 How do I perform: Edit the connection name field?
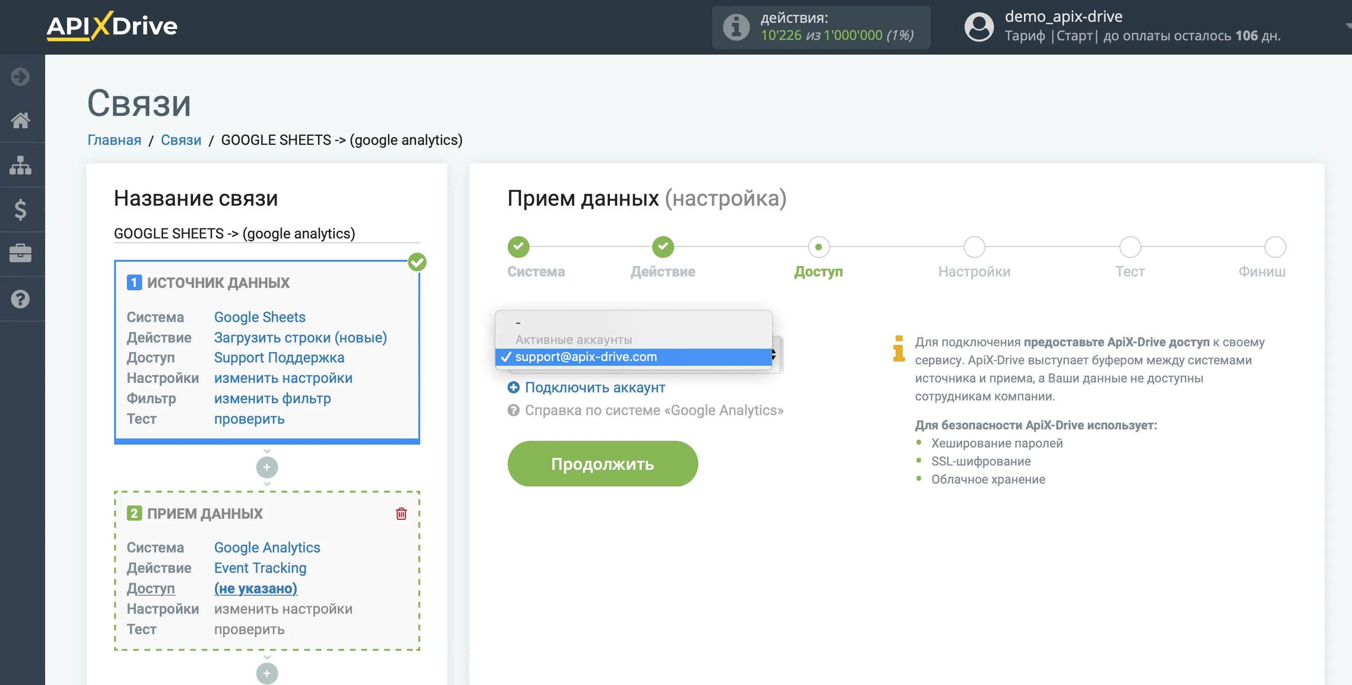click(267, 233)
